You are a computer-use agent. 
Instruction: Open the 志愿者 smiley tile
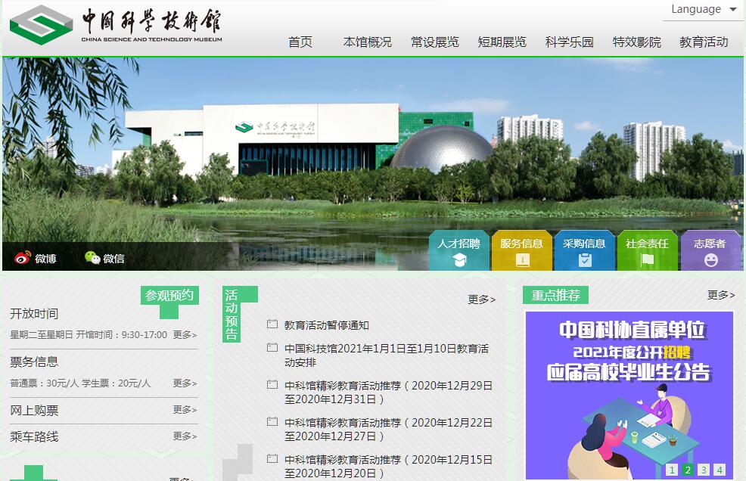click(x=710, y=251)
